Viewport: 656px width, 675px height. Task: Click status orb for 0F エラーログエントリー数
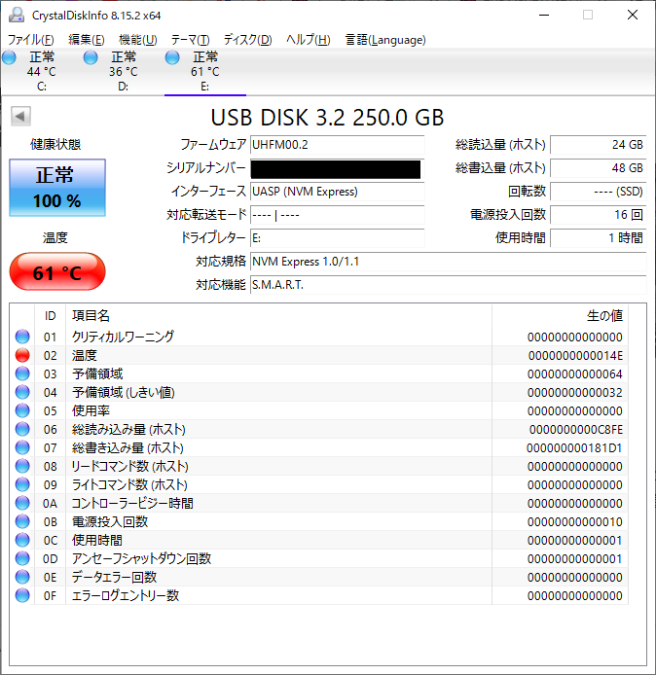click(22, 595)
